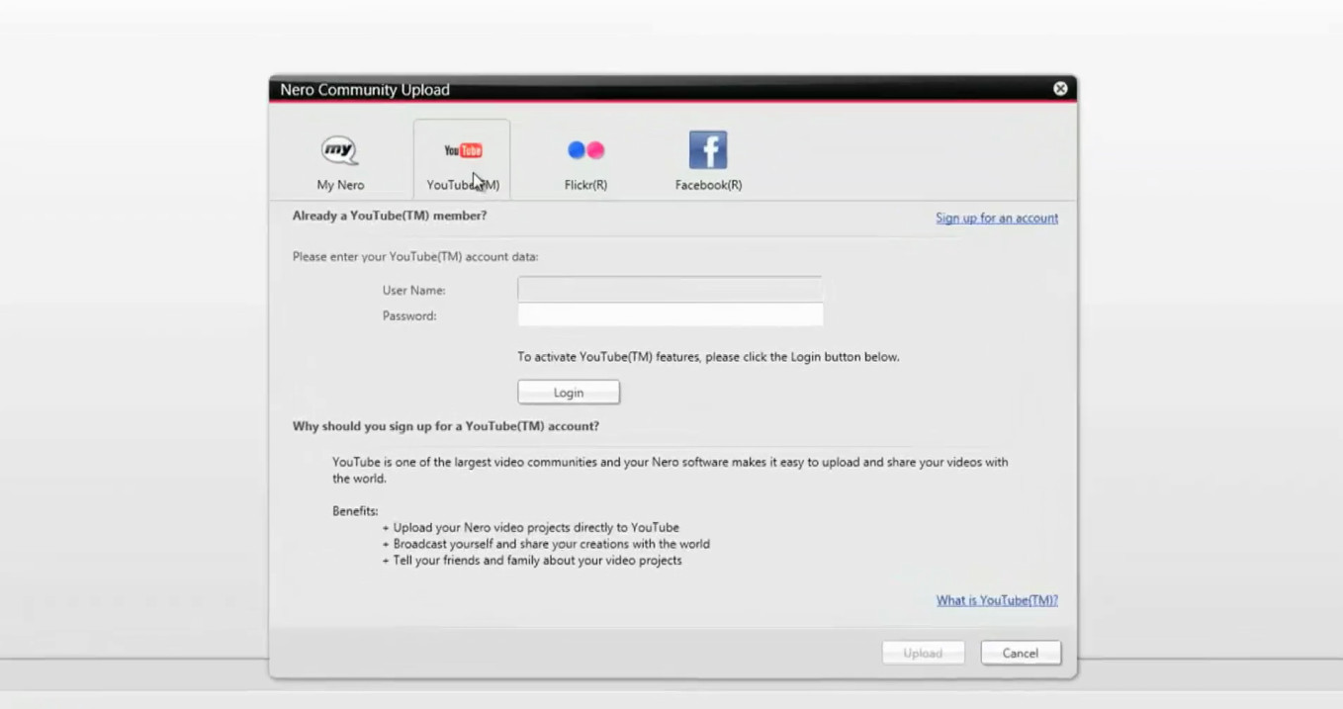
Task: Click 'Why should you sign up' heading
Action: [446, 426]
